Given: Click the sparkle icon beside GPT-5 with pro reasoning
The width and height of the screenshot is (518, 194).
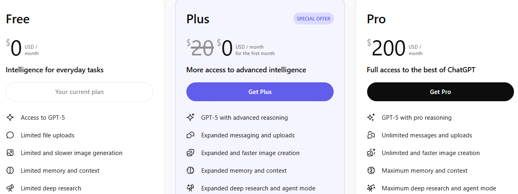Looking at the screenshot, I should (x=371, y=118).
